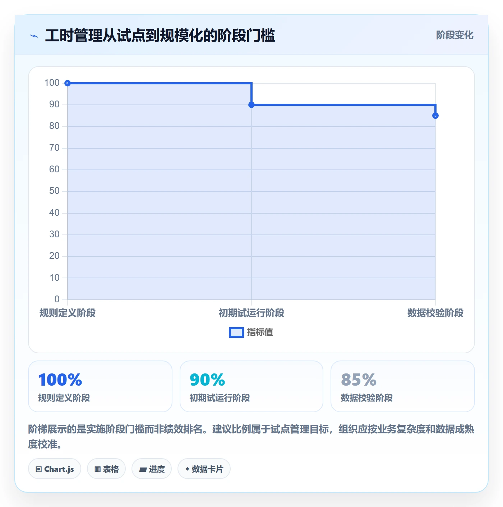Click the 阶段变化 label in header
The image size is (503, 507).
tap(454, 35)
